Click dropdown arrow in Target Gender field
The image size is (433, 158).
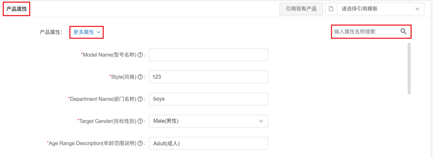coord(261,121)
